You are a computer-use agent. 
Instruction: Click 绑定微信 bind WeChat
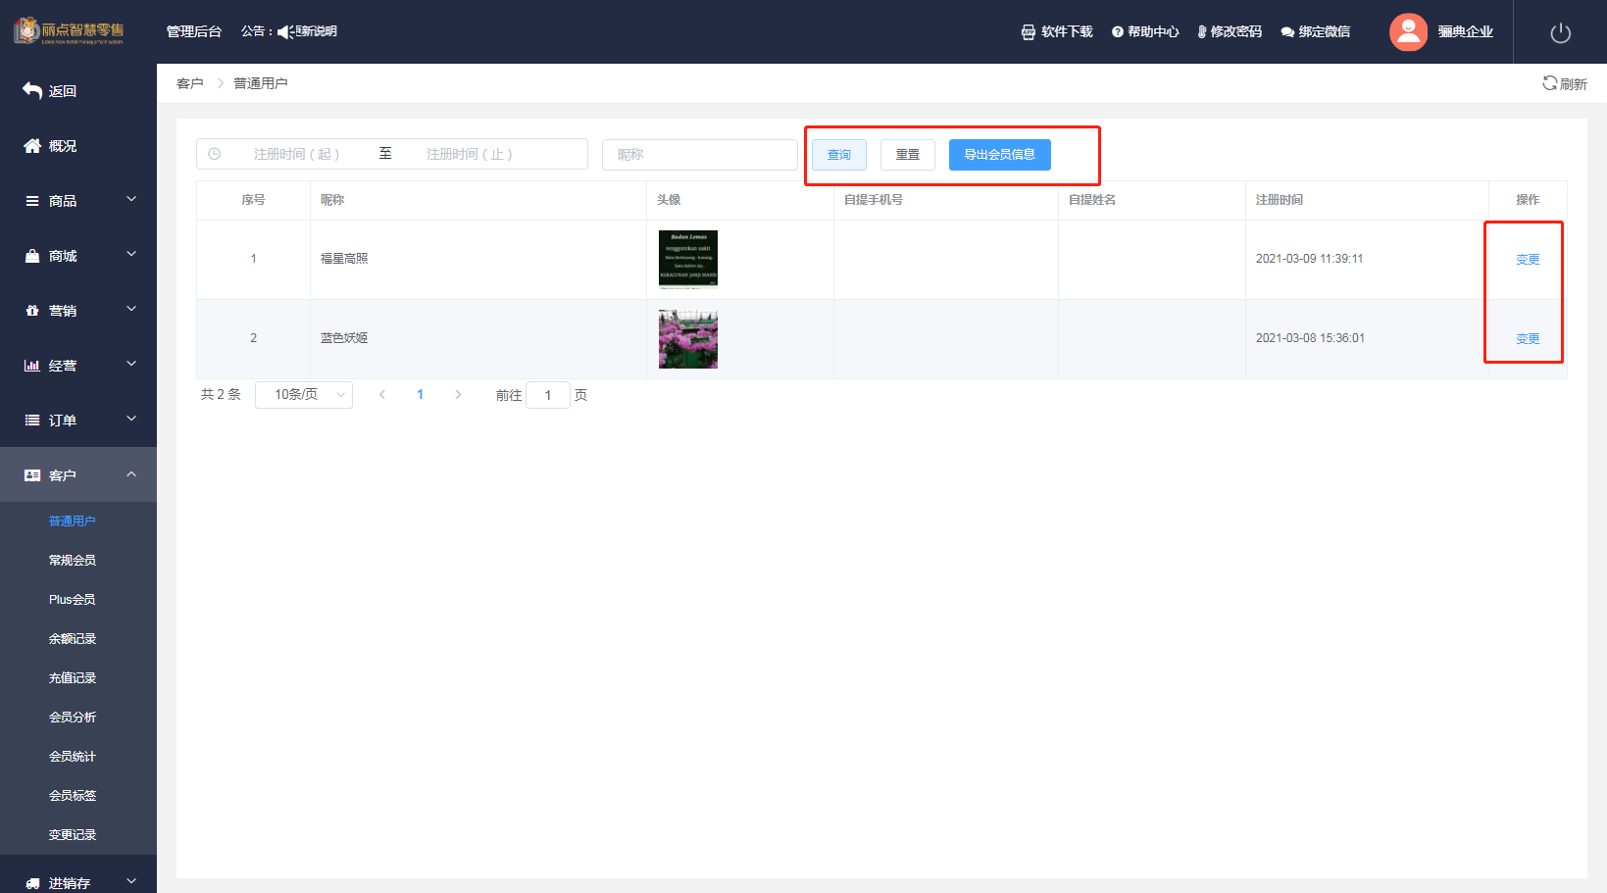point(1315,31)
